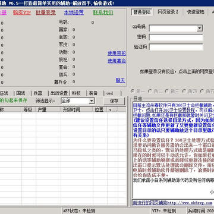Open the 出战设置 tab
The image size is (214, 214).
click(x=59, y=93)
